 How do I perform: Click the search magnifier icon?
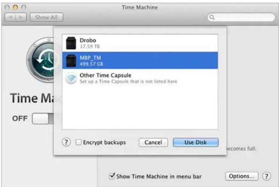coord(212,17)
